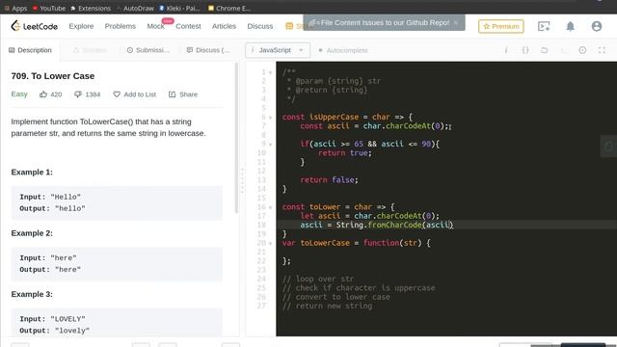617x347 pixels.
Task: Open the Chrome E... bookmark folder
Action: point(229,8)
